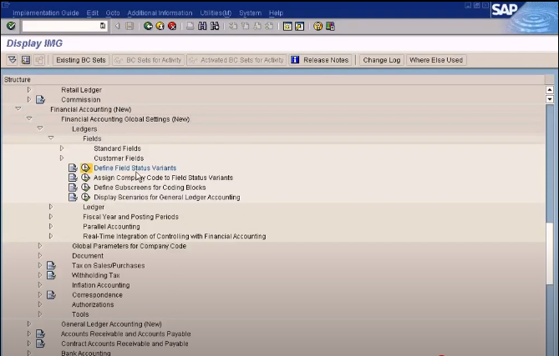Collapse the Financial Accounting (New) node
Screen dimensions: 559x356
point(18,109)
